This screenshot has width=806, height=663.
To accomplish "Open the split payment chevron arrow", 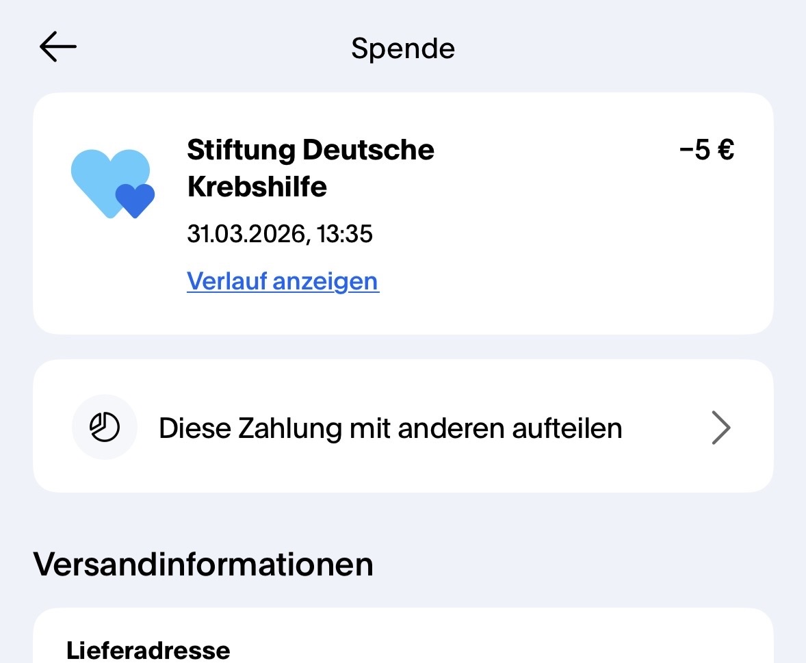I will point(721,428).
